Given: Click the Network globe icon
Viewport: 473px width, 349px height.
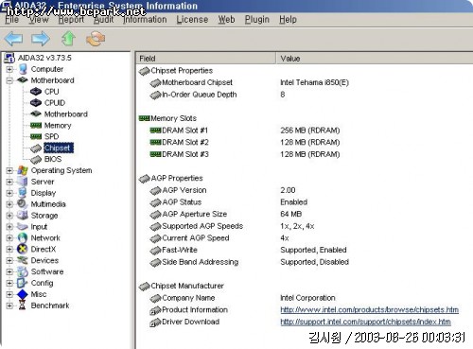Looking at the screenshot, I should pos(23,237).
